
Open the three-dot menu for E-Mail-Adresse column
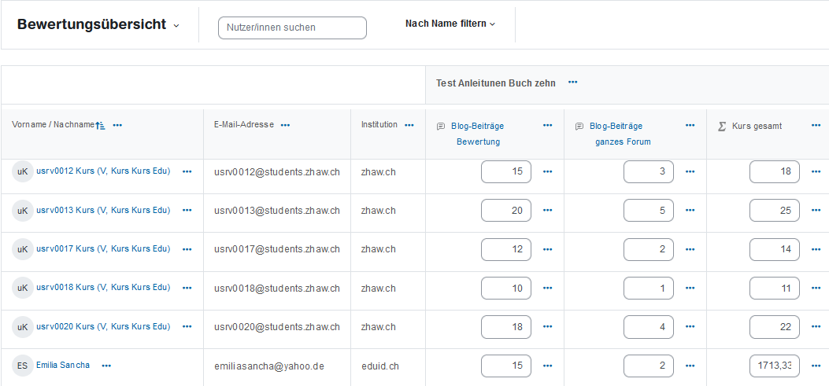point(285,125)
